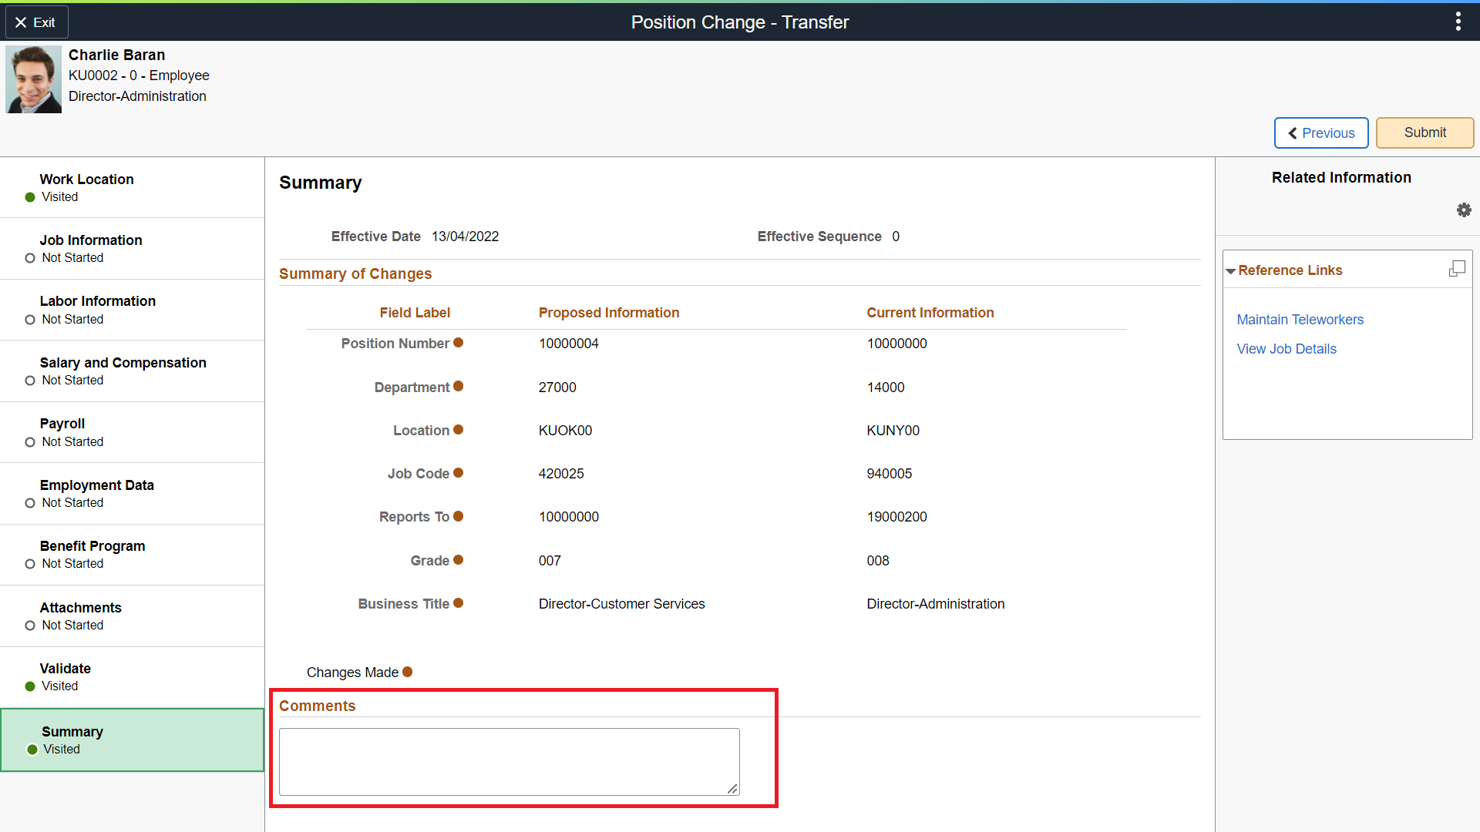Pop out Reference Links into a new window
Image resolution: width=1480 pixels, height=832 pixels.
(x=1458, y=268)
